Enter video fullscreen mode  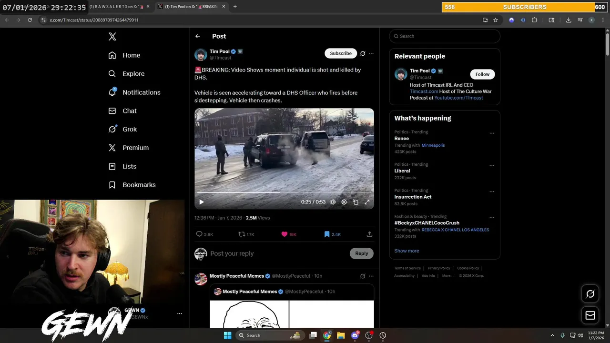(x=367, y=202)
